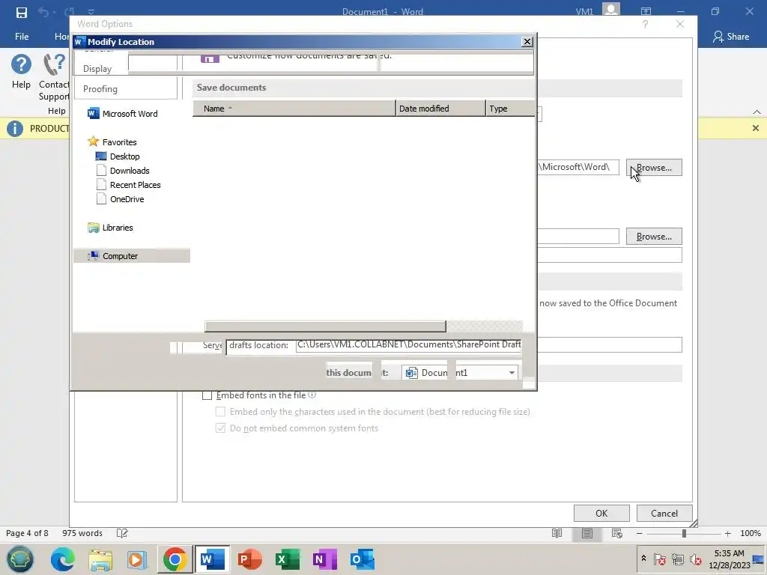
Task: Open OneDrive in the navigation pane
Action: tap(121, 199)
